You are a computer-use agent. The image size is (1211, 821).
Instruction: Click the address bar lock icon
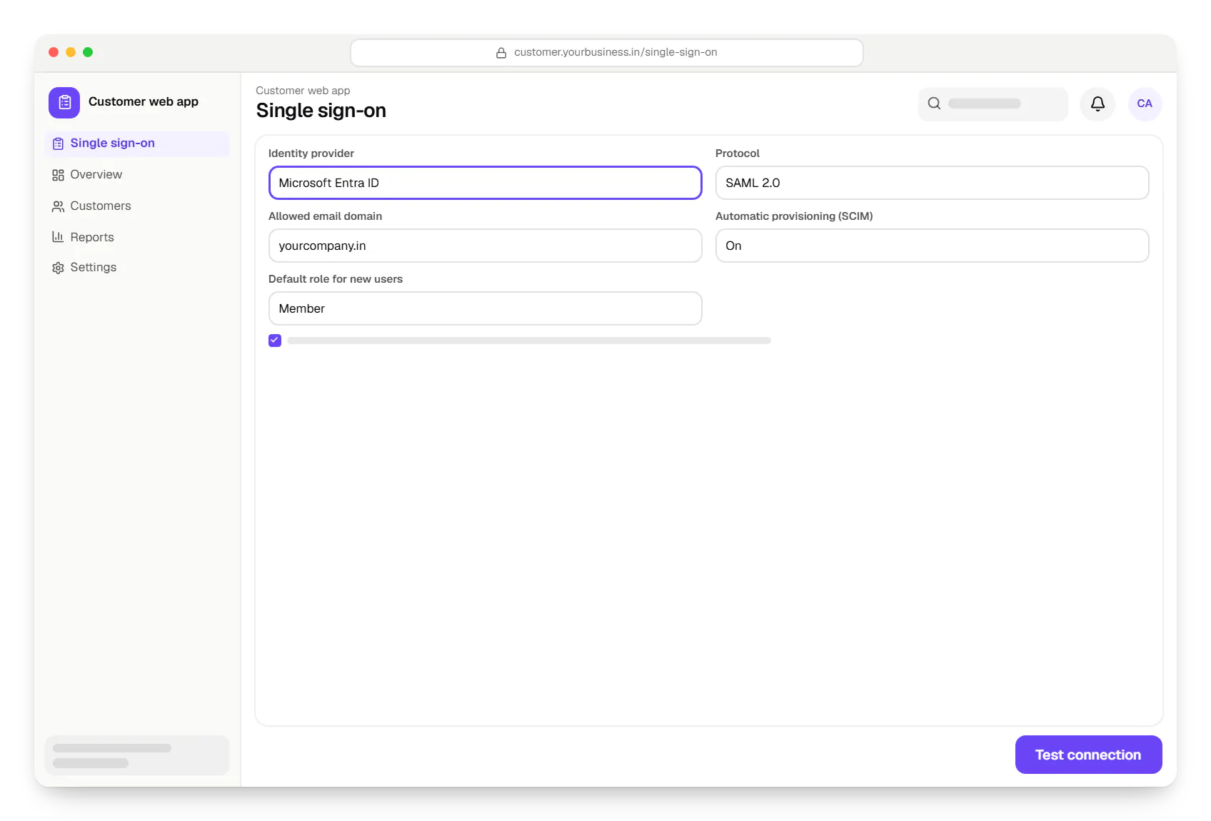(501, 53)
